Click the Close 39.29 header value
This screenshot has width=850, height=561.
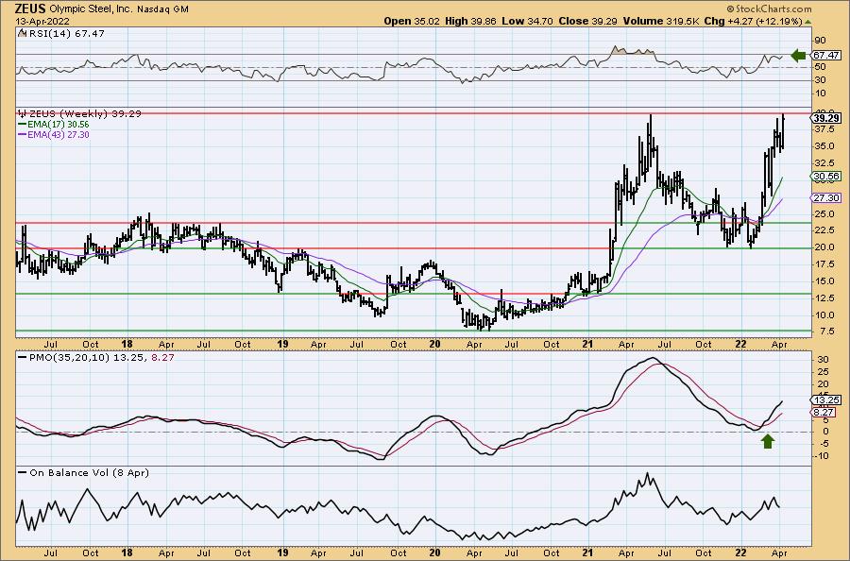pos(587,21)
